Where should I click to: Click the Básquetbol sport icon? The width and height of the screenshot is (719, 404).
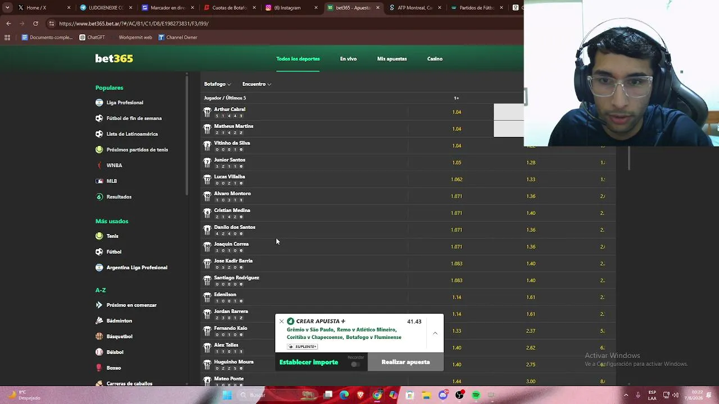tap(99, 337)
